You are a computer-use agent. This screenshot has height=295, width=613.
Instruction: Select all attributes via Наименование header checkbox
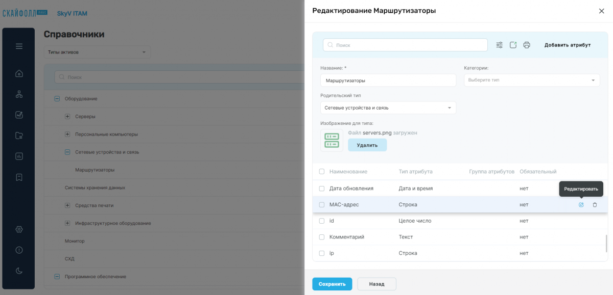(x=322, y=172)
